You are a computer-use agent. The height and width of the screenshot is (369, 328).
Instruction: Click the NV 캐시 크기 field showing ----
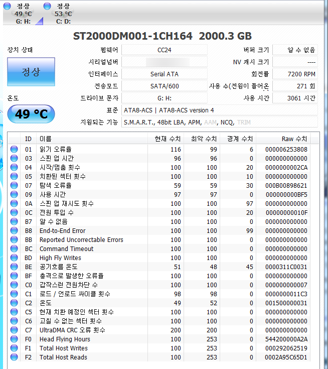(295, 62)
